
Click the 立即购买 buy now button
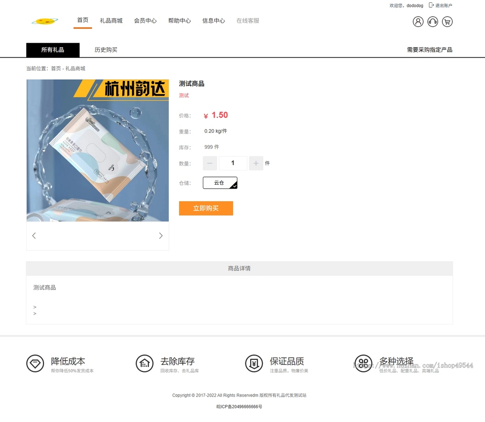[206, 208]
